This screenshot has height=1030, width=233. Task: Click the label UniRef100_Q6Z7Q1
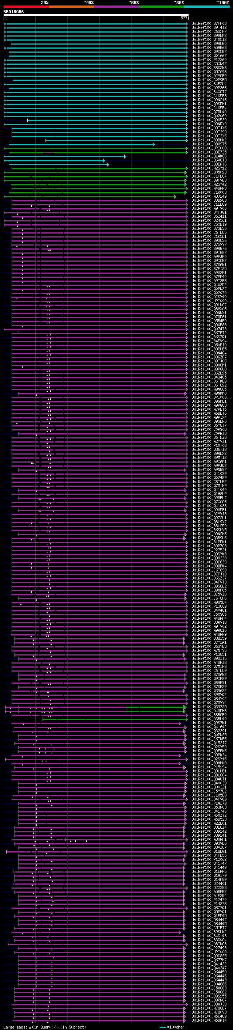click(x=209, y=908)
